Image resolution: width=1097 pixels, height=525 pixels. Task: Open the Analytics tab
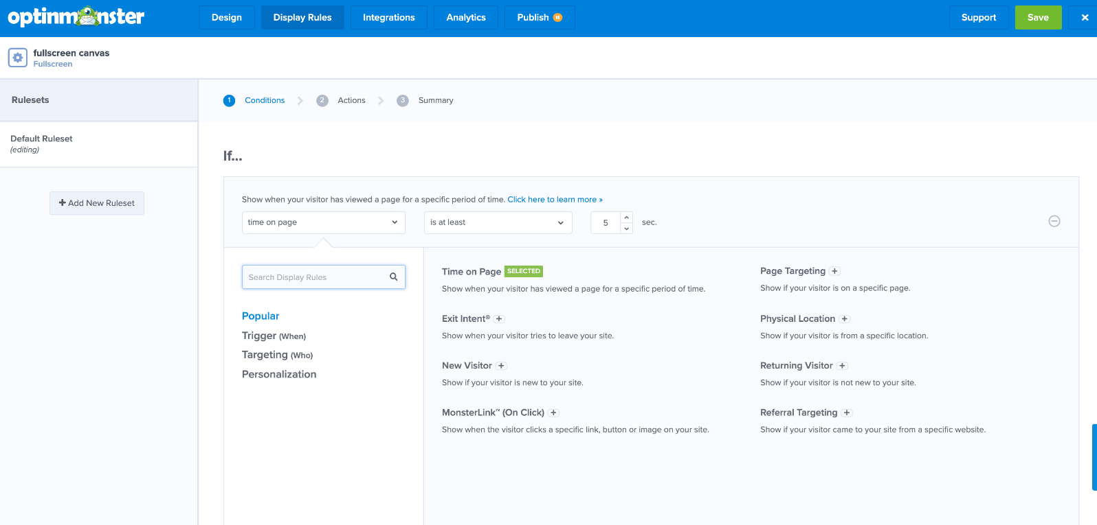pos(465,18)
